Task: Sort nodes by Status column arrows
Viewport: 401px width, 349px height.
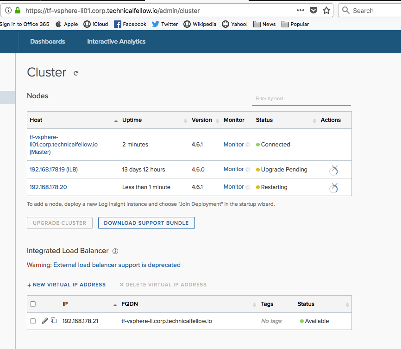Action: point(314,121)
